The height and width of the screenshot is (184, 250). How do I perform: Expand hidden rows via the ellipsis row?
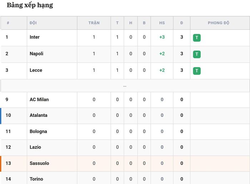click(x=125, y=86)
